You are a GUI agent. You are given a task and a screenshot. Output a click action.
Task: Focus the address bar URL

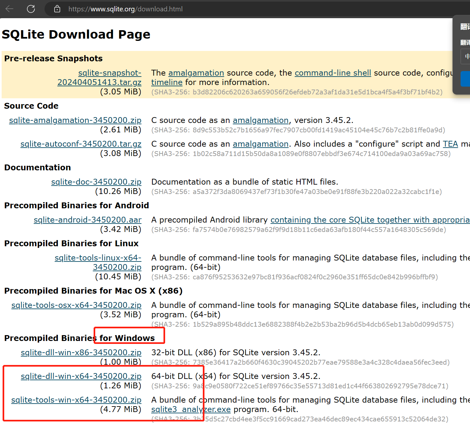[125, 9]
